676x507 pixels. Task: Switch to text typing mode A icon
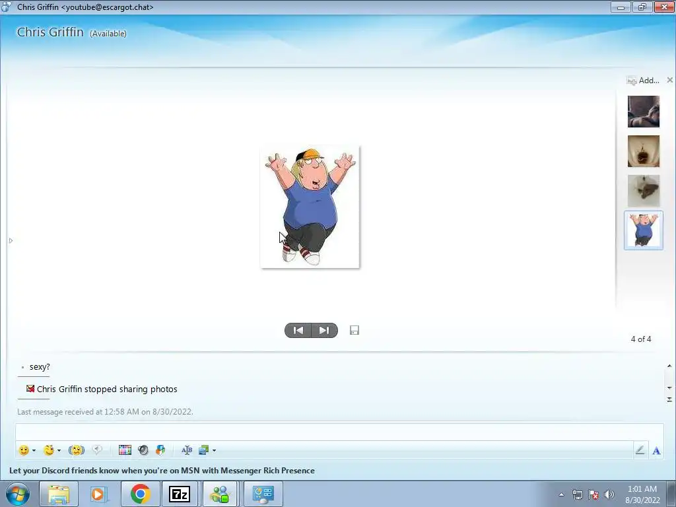pos(656,450)
